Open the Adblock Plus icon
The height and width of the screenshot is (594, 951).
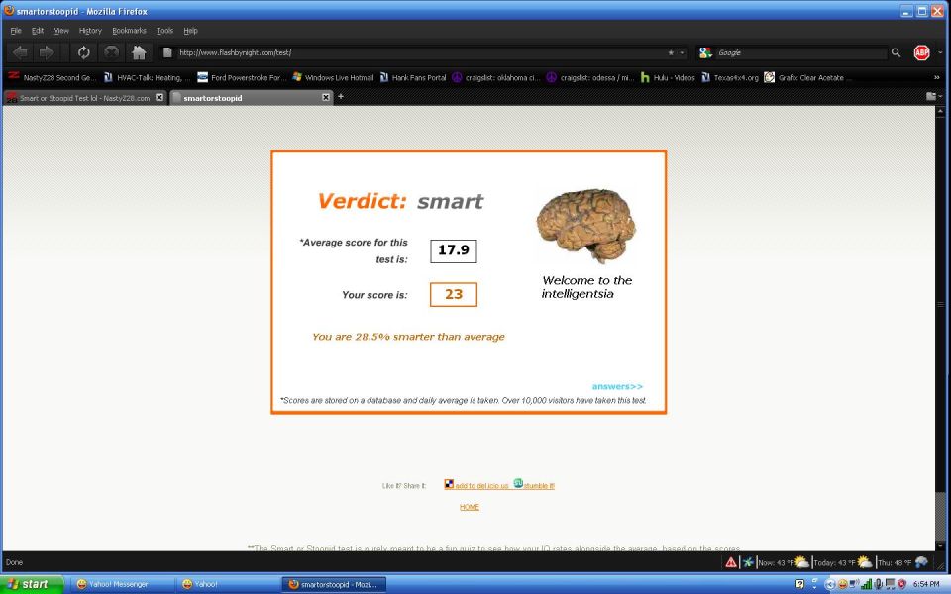tap(922, 52)
